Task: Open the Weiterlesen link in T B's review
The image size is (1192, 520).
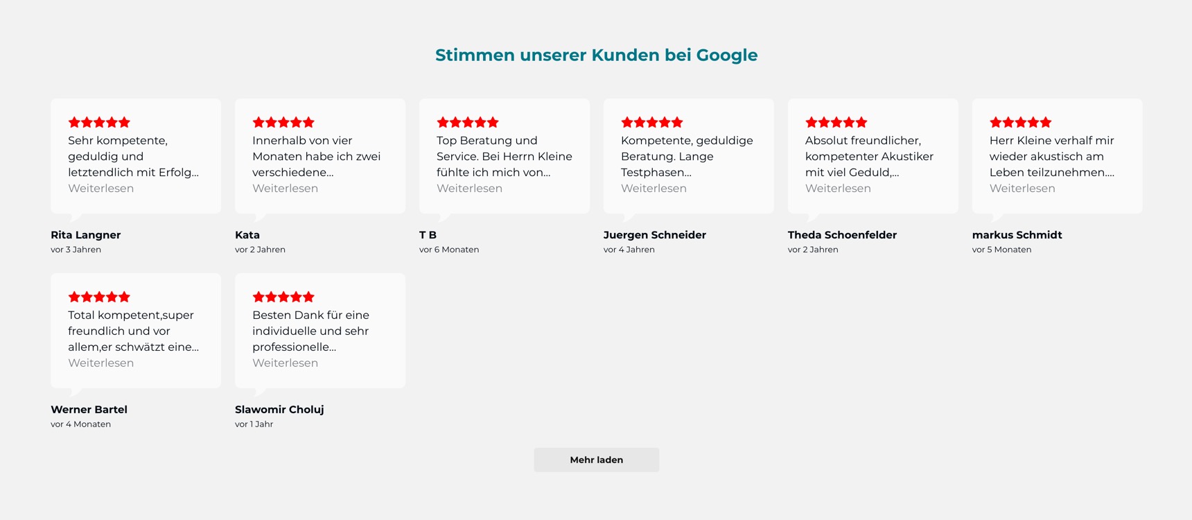Action: (x=470, y=189)
